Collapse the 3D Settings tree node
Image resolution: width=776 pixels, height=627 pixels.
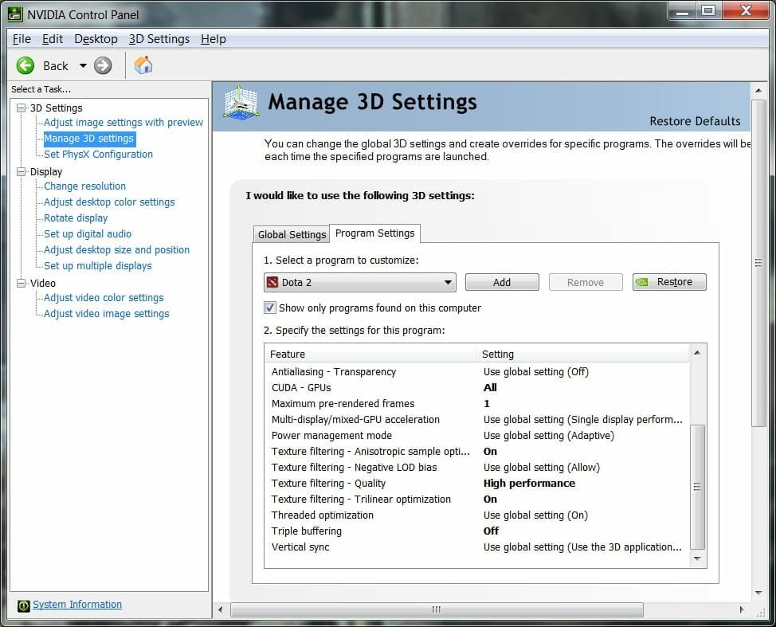[22, 108]
